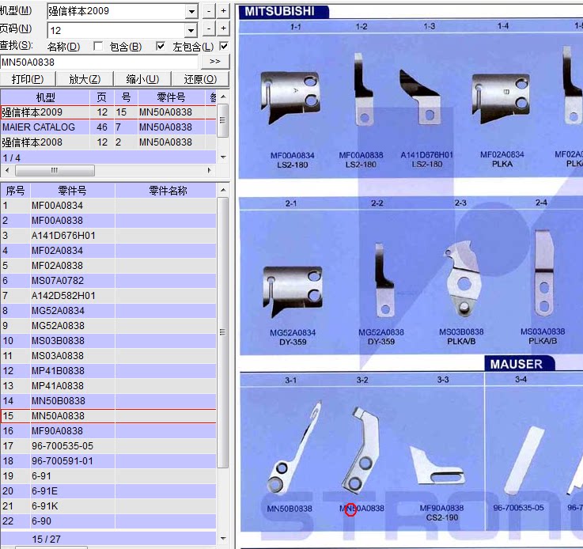Click the 缩小(U) zoom out button
This screenshot has height=549, width=583.
click(x=142, y=79)
